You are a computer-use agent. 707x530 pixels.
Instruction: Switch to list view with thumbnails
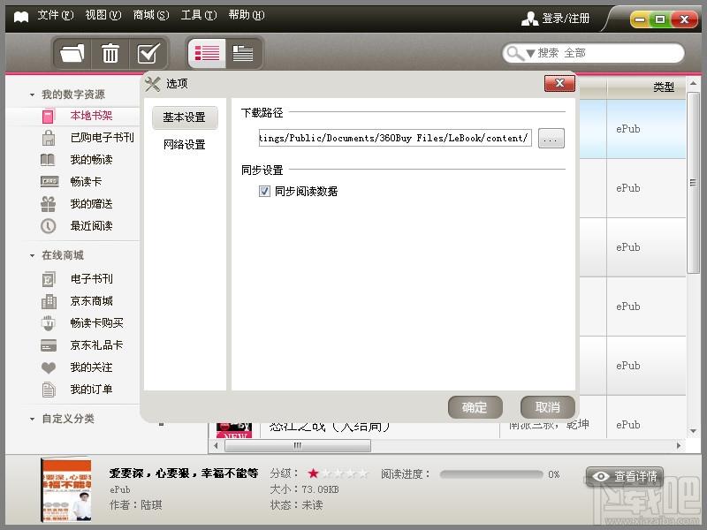[207, 53]
